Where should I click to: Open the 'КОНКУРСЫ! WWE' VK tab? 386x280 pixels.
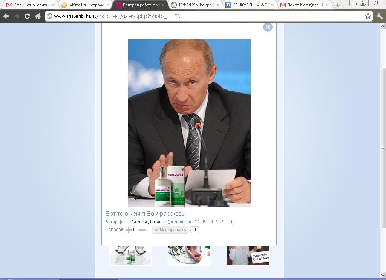pos(250,5)
